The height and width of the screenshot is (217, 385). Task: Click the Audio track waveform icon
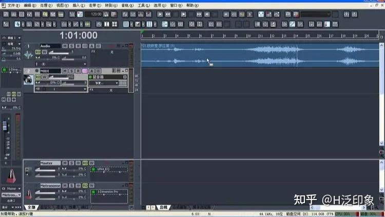click(29, 55)
